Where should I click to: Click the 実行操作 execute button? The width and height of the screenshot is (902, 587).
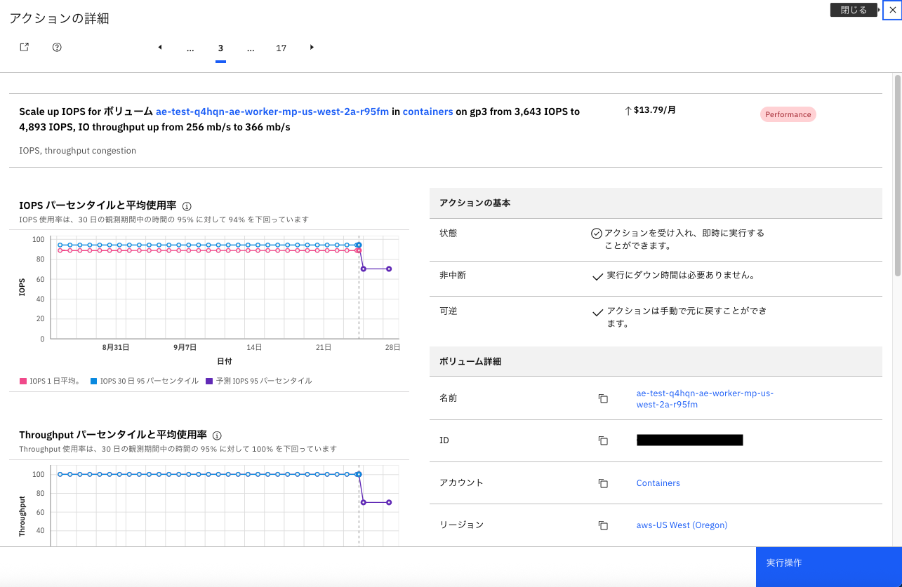pyautogui.click(x=828, y=567)
